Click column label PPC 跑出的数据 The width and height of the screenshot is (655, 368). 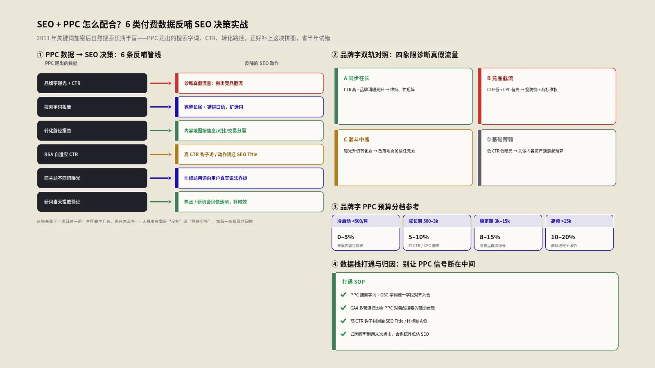[61, 63]
